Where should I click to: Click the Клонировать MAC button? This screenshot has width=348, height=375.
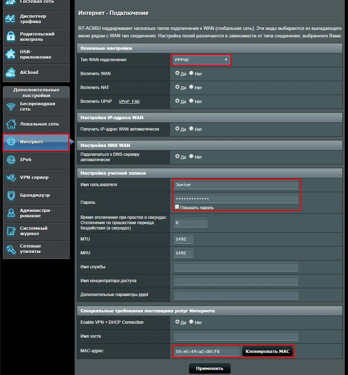267,351
